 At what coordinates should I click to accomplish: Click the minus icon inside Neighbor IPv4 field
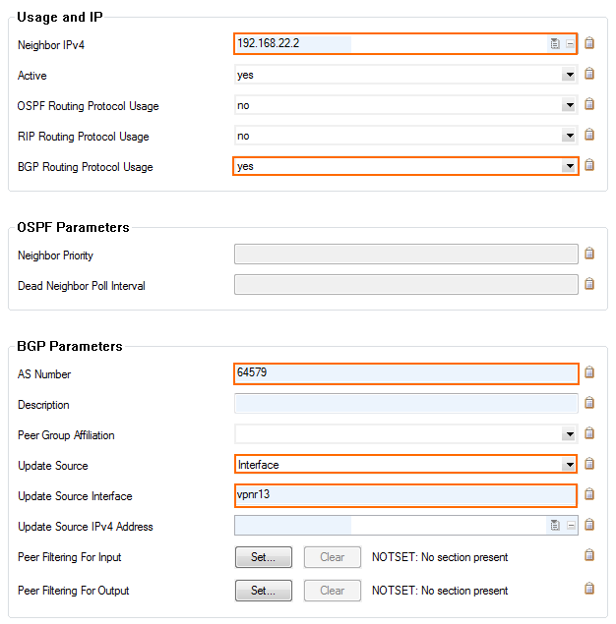click(x=570, y=44)
